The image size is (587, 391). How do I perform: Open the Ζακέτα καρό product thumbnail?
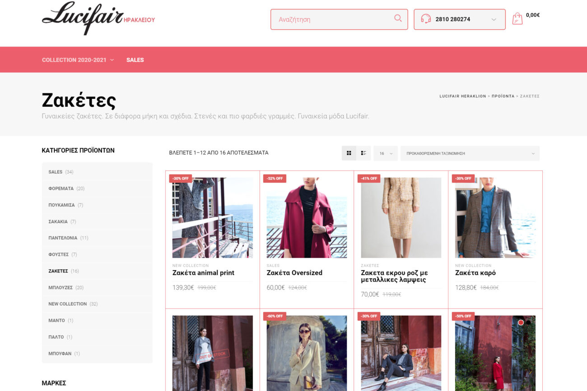tap(495, 217)
